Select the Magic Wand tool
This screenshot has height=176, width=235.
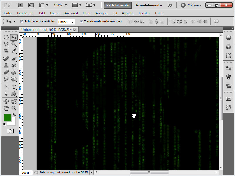pyautogui.click(x=14, y=44)
